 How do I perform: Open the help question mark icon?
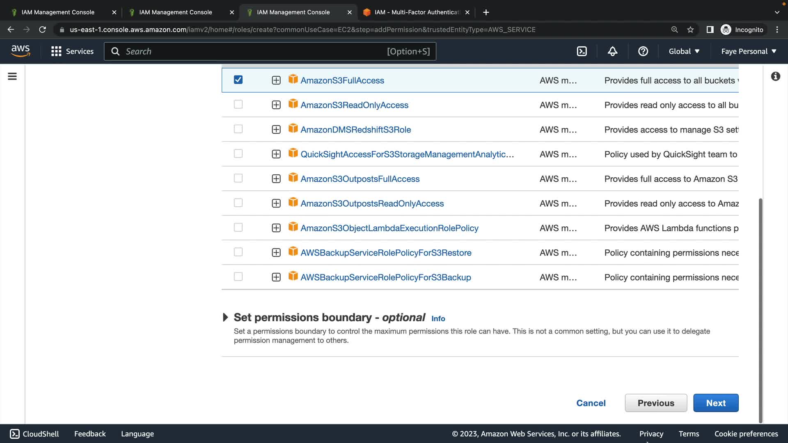pos(643,51)
